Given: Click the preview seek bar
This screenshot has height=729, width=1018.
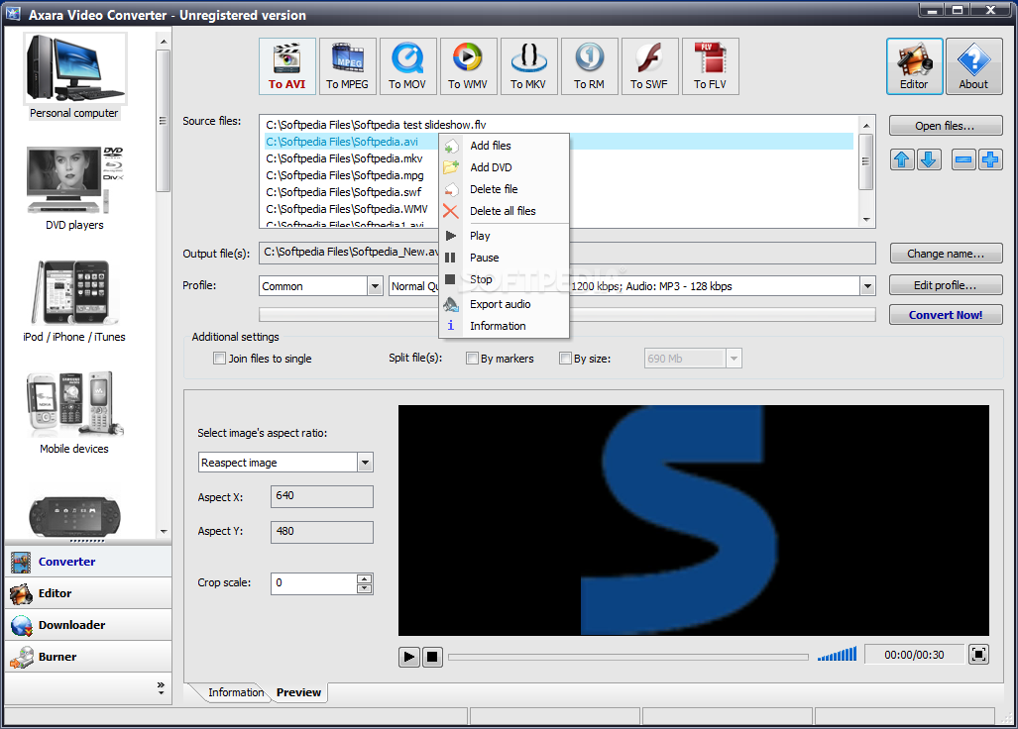Looking at the screenshot, I should coord(627,657).
